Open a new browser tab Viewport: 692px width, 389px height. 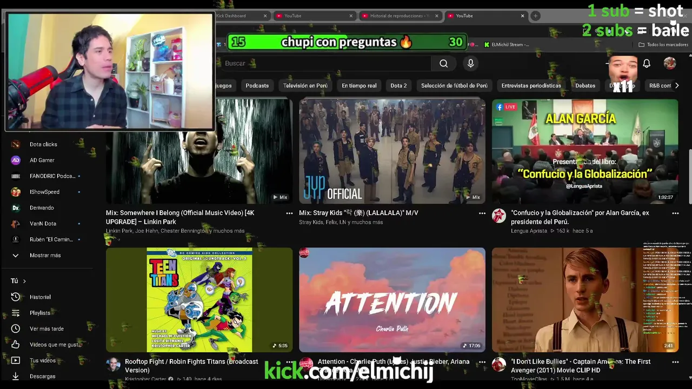coord(535,16)
